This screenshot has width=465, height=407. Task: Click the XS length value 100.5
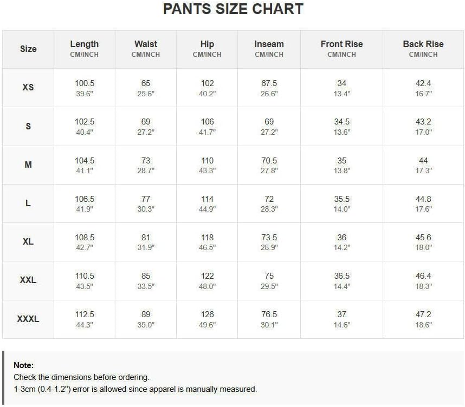pos(85,83)
